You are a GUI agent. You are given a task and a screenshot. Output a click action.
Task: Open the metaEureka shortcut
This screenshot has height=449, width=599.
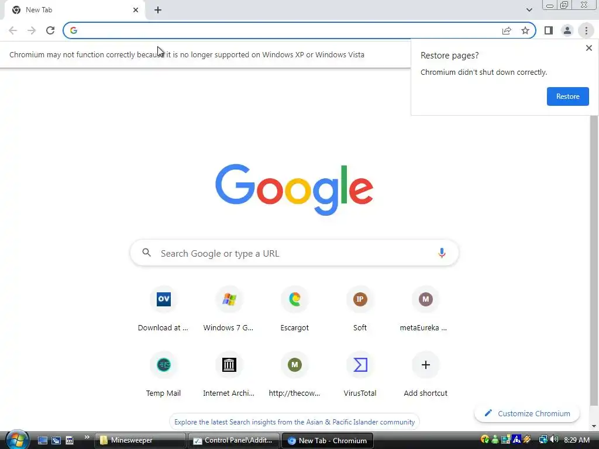click(x=425, y=309)
